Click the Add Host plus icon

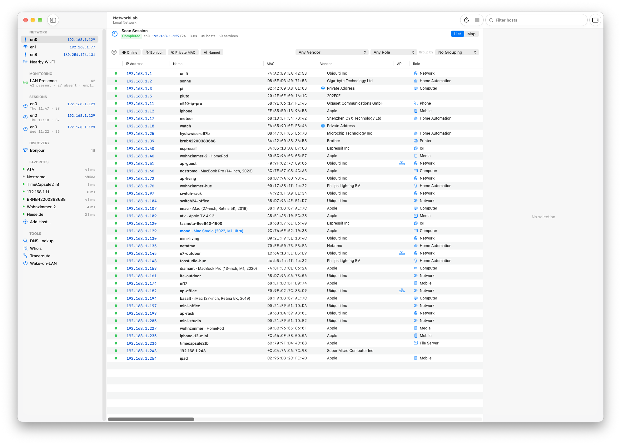click(x=25, y=222)
